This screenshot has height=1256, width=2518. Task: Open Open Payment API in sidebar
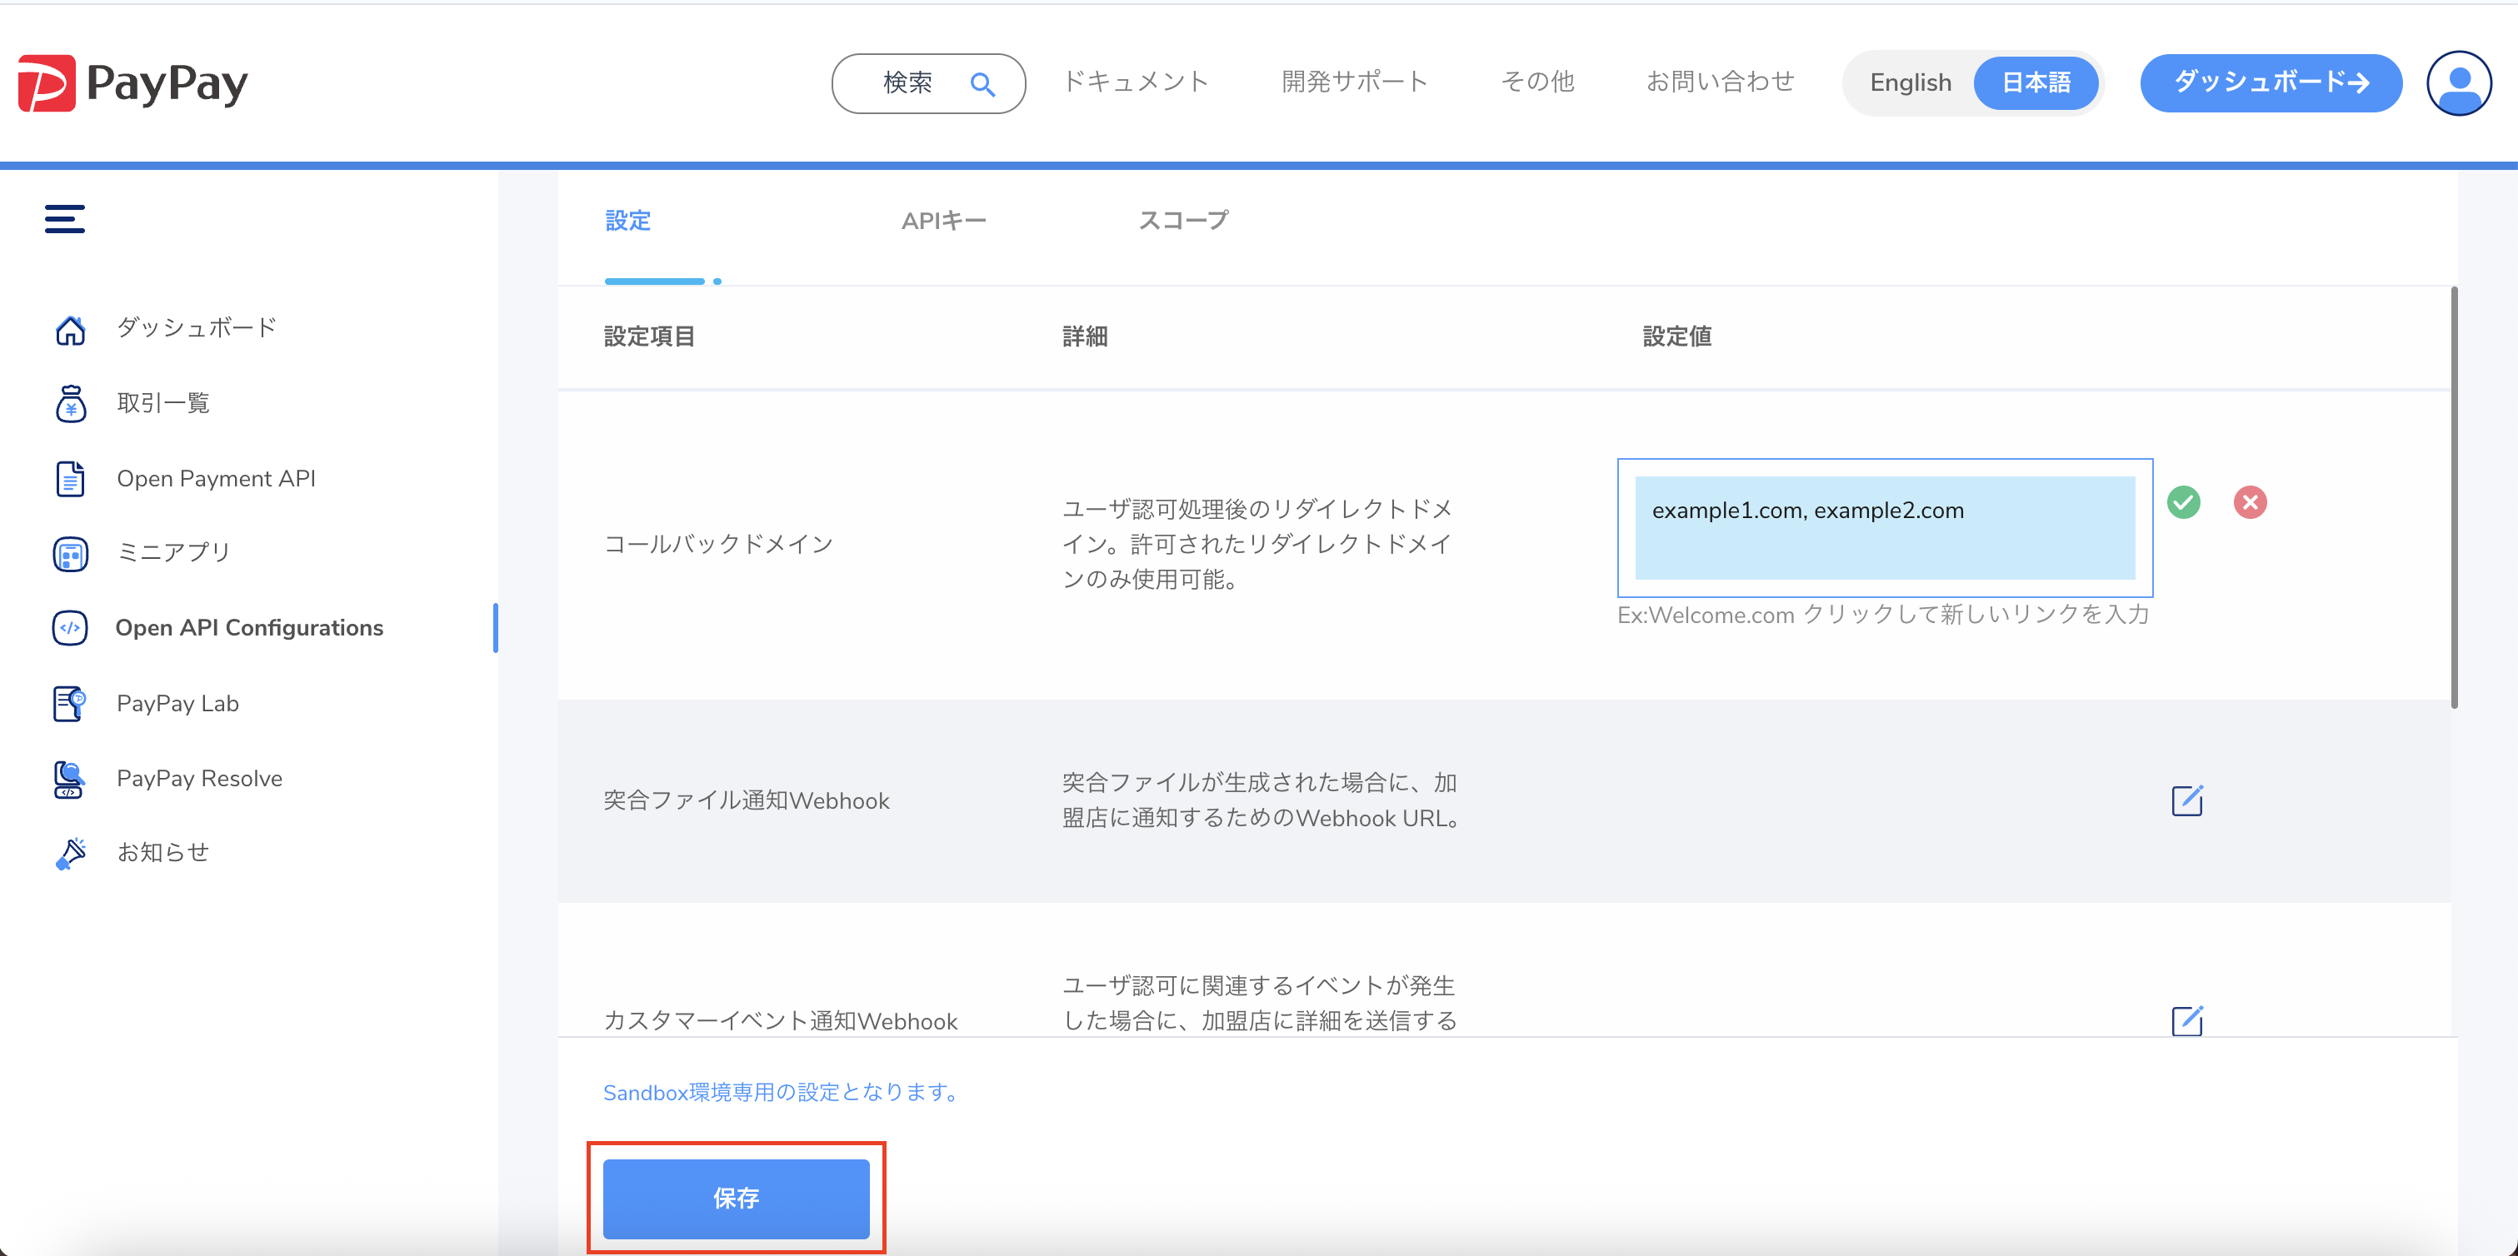(x=216, y=478)
